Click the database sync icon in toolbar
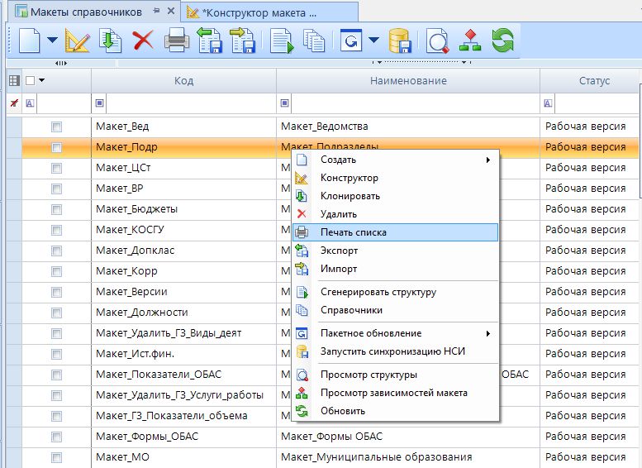The height and width of the screenshot is (468, 642). (x=400, y=40)
